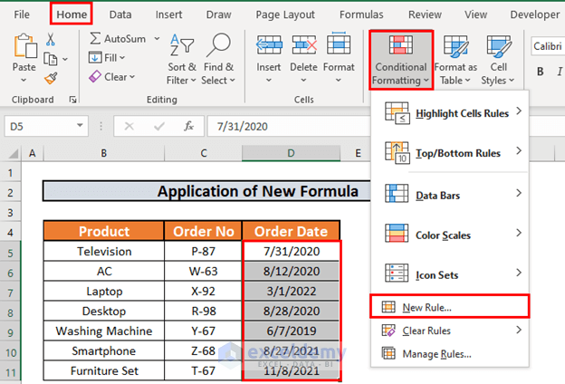
Task: Switch to the Page Layout tab
Action: [285, 14]
